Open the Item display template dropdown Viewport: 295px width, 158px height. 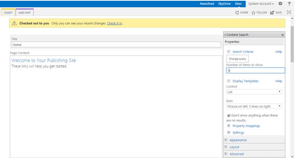(254, 107)
